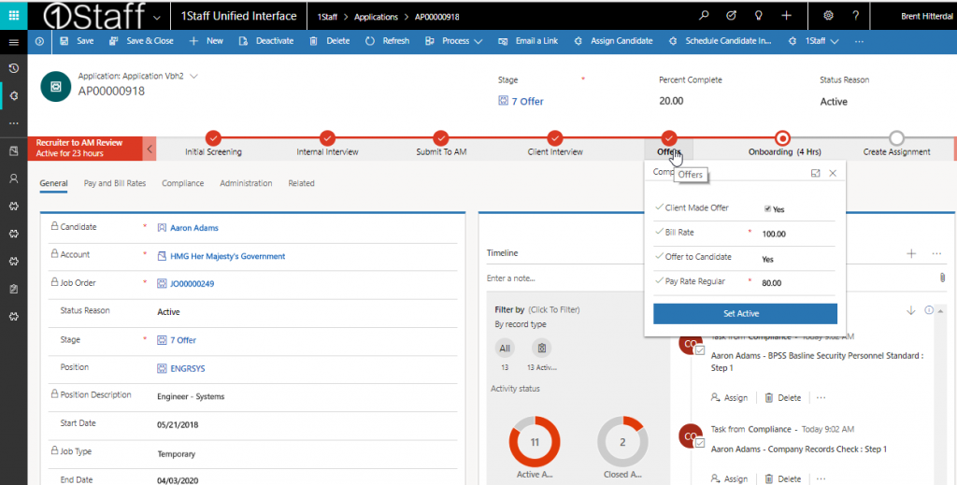Click Save & Close command
The width and height of the screenshot is (957, 485).
point(141,41)
